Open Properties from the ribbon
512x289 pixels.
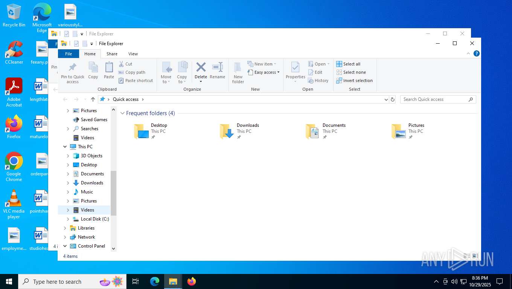pos(295,73)
